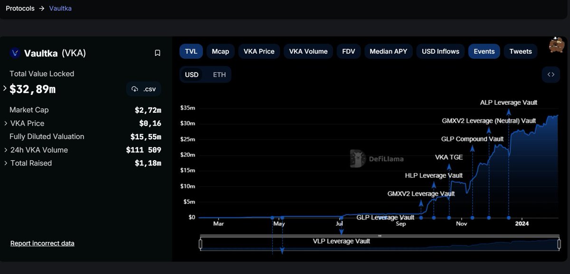Image resolution: width=570 pixels, height=274 pixels.
Task: Toggle the Median APY chart metric
Action: [x=389, y=51]
